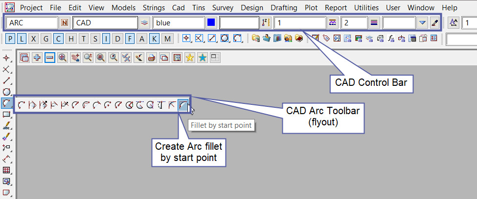The image size is (477, 199).
Task: Click the blue colour name field
Action: pyautogui.click(x=179, y=23)
